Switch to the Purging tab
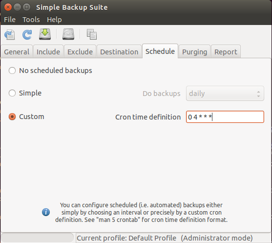 click(x=195, y=52)
